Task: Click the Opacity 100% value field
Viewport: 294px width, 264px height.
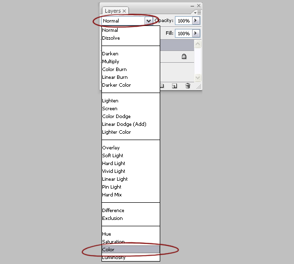Action: pyautogui.click(x=184, y=21)
